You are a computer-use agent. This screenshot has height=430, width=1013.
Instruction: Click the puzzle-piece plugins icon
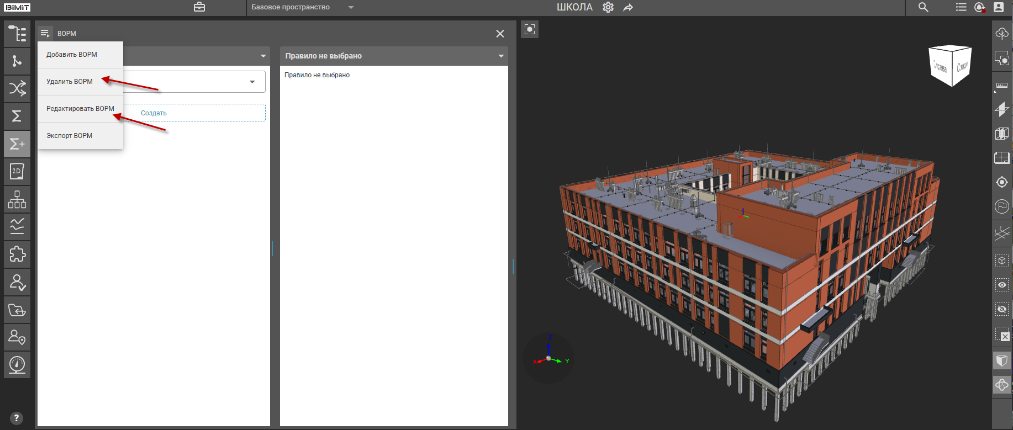click(17, 254)
